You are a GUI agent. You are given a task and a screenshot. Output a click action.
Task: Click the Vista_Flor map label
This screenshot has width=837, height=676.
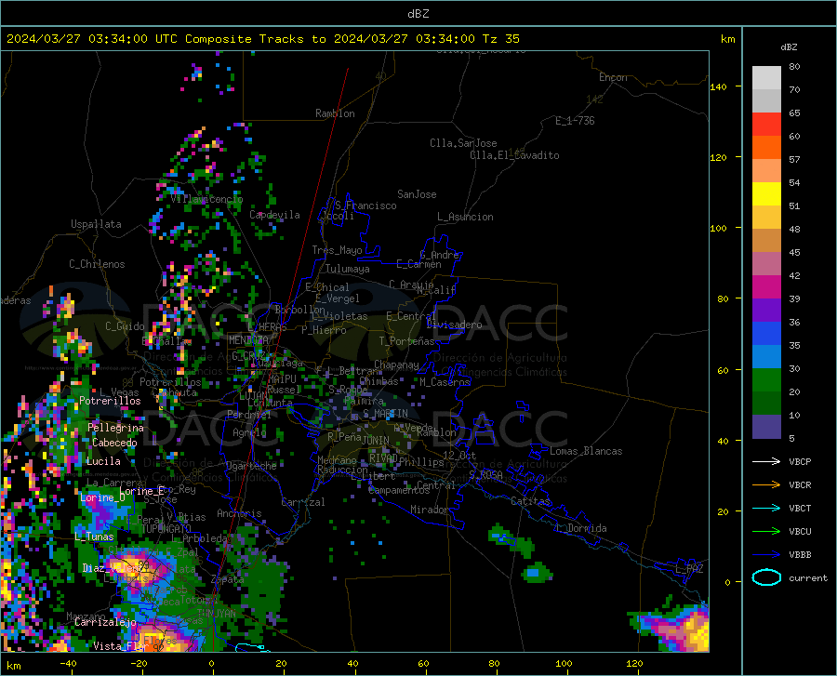pos(121,646)
